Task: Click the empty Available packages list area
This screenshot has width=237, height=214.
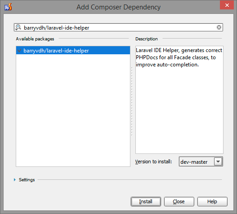Action: [73, 110]
